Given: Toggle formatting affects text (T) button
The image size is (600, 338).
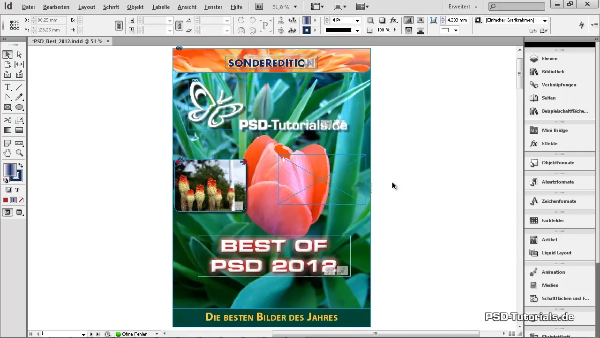Looking at the screenshot, I should point(17,190).
